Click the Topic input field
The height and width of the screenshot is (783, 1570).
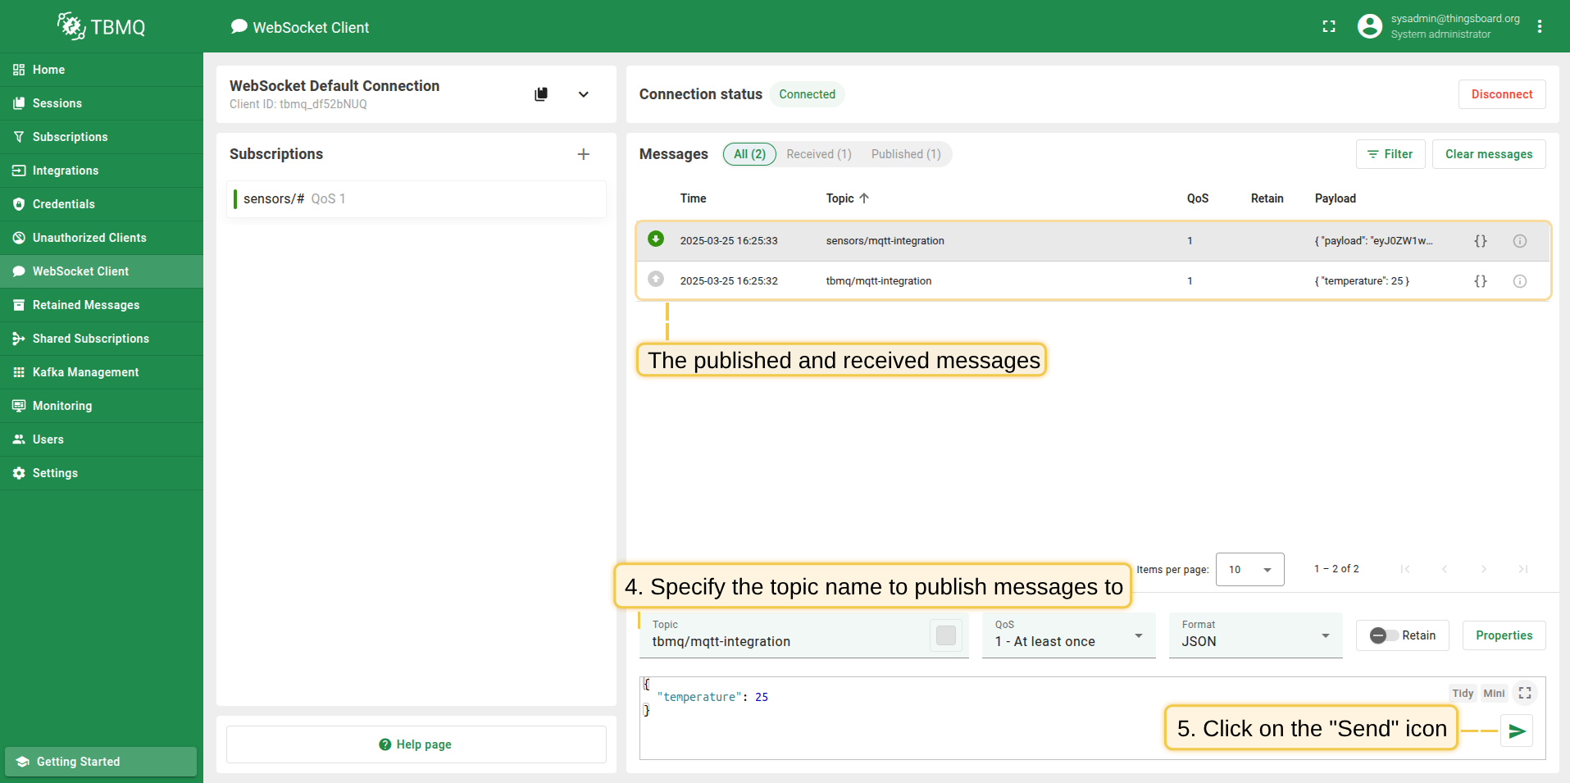pyautogui.click(x=787, y=641)
